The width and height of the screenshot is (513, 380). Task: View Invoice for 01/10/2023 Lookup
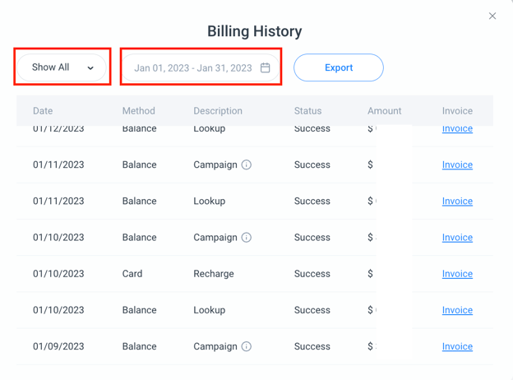point(457,310)
